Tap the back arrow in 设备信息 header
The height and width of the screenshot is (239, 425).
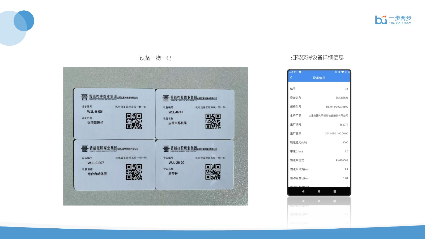[x=291, y=78]
